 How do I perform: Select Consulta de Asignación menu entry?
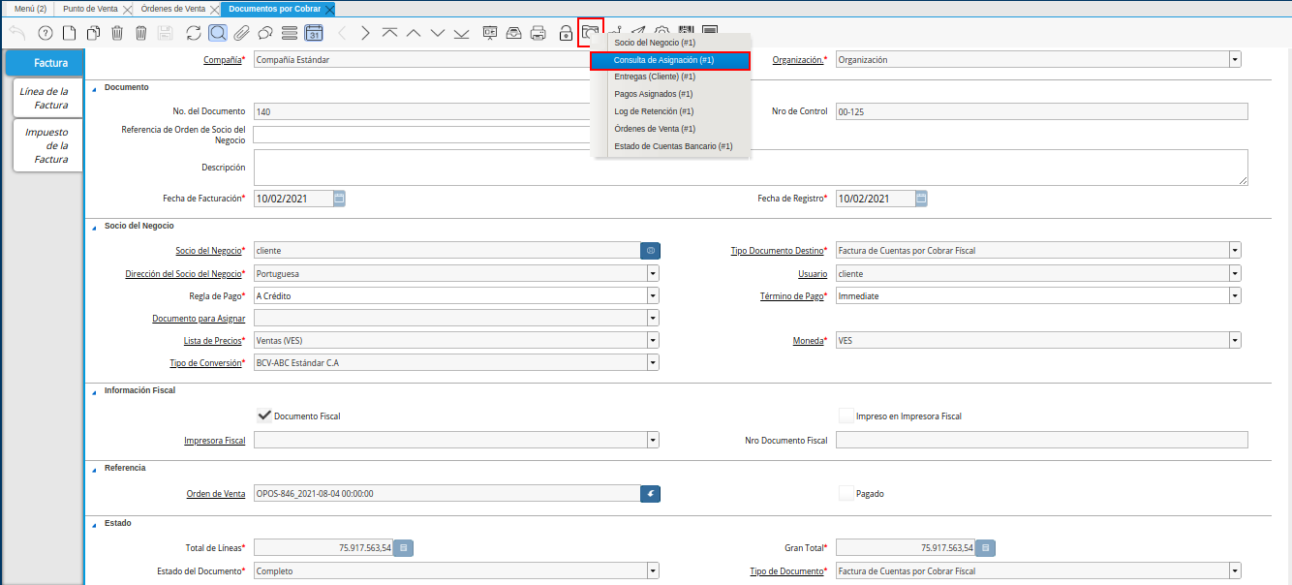point(669,60)
